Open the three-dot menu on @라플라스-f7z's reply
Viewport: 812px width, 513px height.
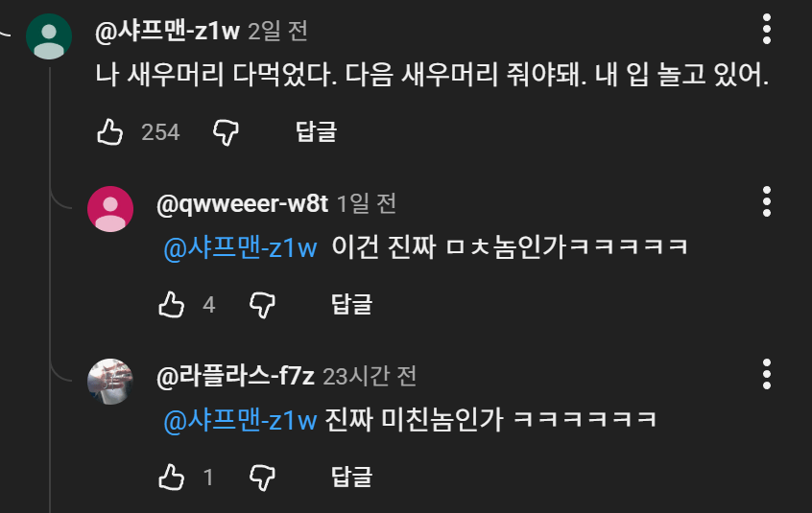(x=767, y=374)
